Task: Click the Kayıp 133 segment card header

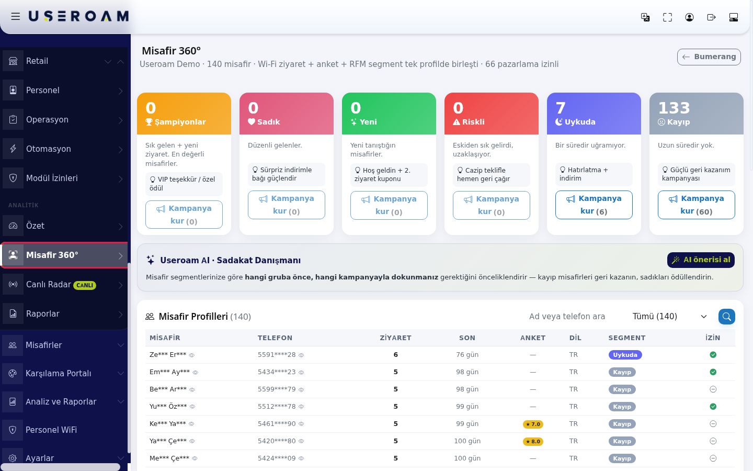Action: pos(697,114)
